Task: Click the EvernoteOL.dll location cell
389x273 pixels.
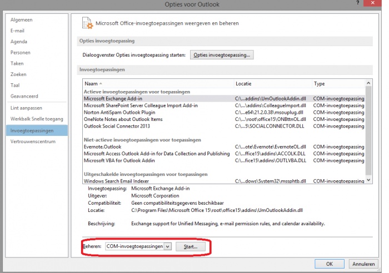Action: [271, 146]
